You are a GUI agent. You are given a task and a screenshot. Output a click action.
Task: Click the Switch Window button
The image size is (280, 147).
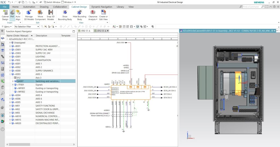point(52,2)
